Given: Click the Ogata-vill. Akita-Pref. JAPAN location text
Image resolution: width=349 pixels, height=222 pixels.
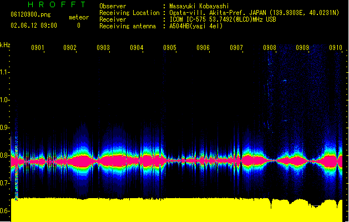Looking at the screenshot, I should click(x=254, y=13).
